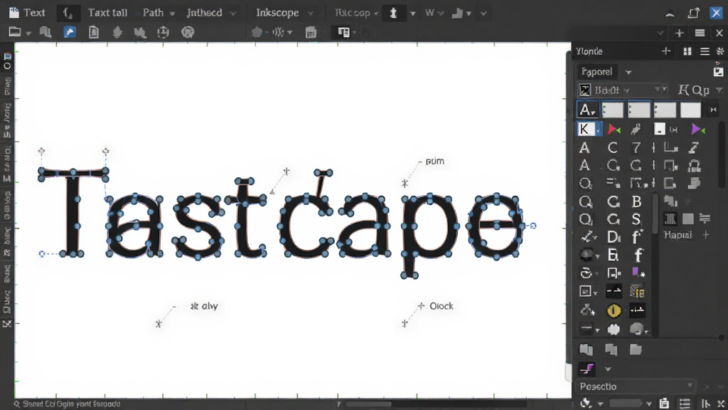Click the headphones-shaped icon in panel

click(694, 165)
